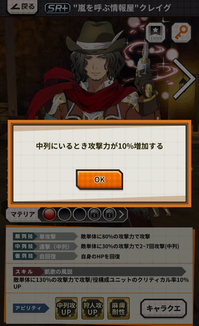Image resolution: width=199 pixels, height=326 pixels.
Task: Select the 後列技 自回復 row
Action: click(x=99, y=256)
